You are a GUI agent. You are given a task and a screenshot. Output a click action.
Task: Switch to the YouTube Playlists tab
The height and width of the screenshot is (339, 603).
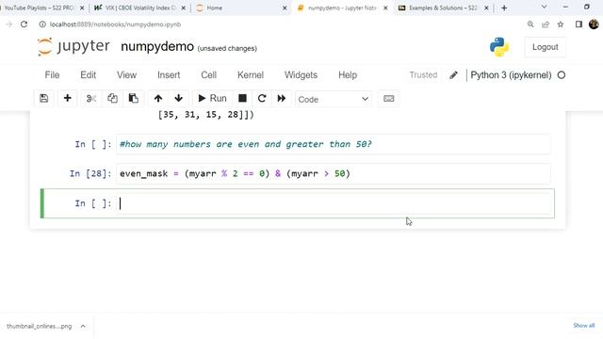pos(39,8)
